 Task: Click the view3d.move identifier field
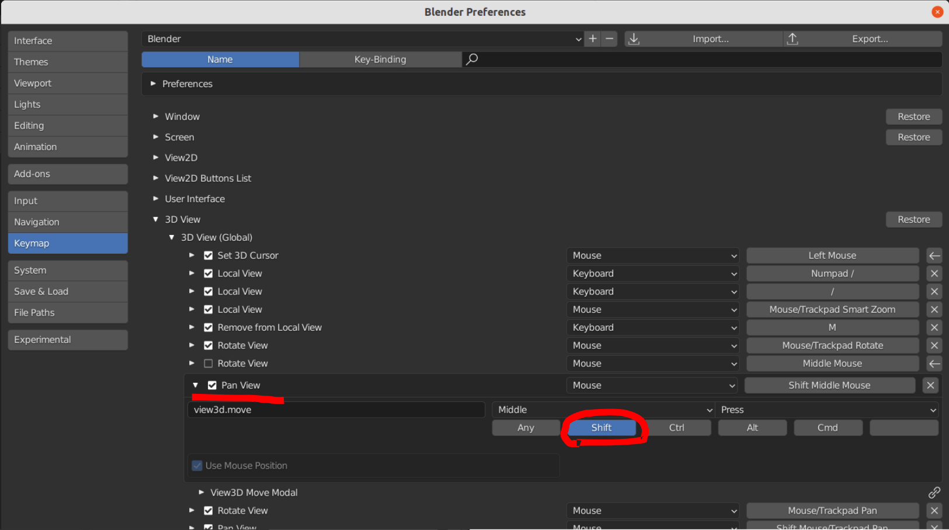point(336,410)
